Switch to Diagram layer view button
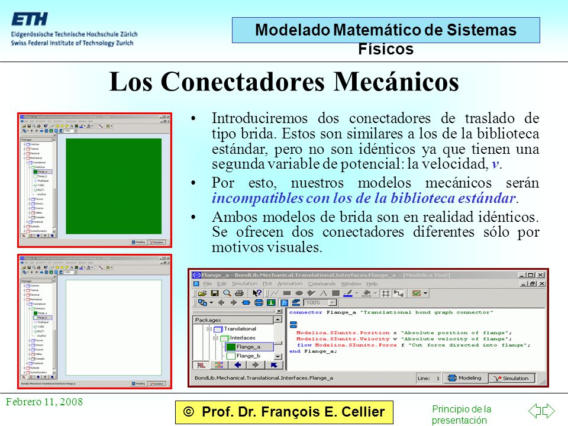 click(x=259, y=302)
